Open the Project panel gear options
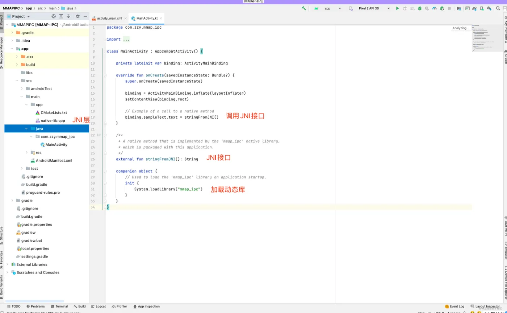The height and width of the screenshot is (313, 507). tap(77, 16)
